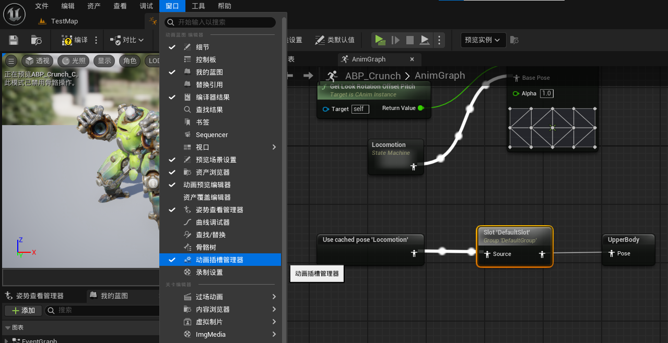Image resolution: width=668 pixels, height=343 pixels.
Task: Expand the 视口 submenu
Action: (220, 147)
